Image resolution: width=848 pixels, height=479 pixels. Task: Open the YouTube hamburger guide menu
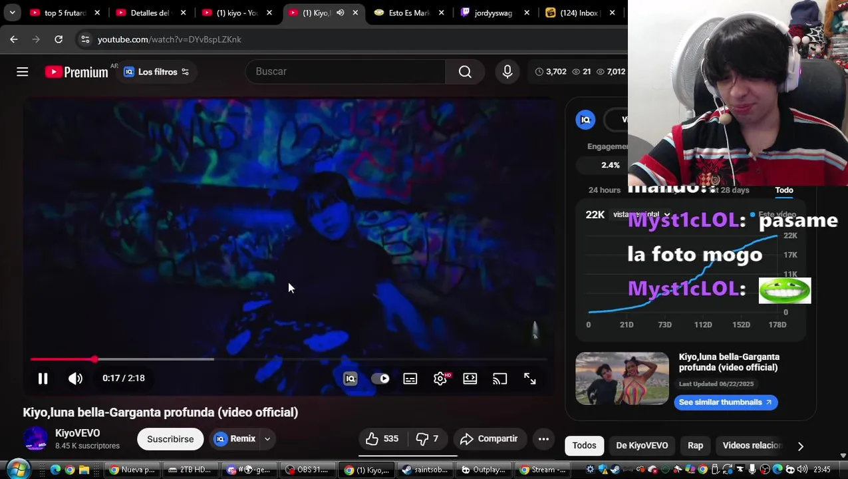point(23,72)
